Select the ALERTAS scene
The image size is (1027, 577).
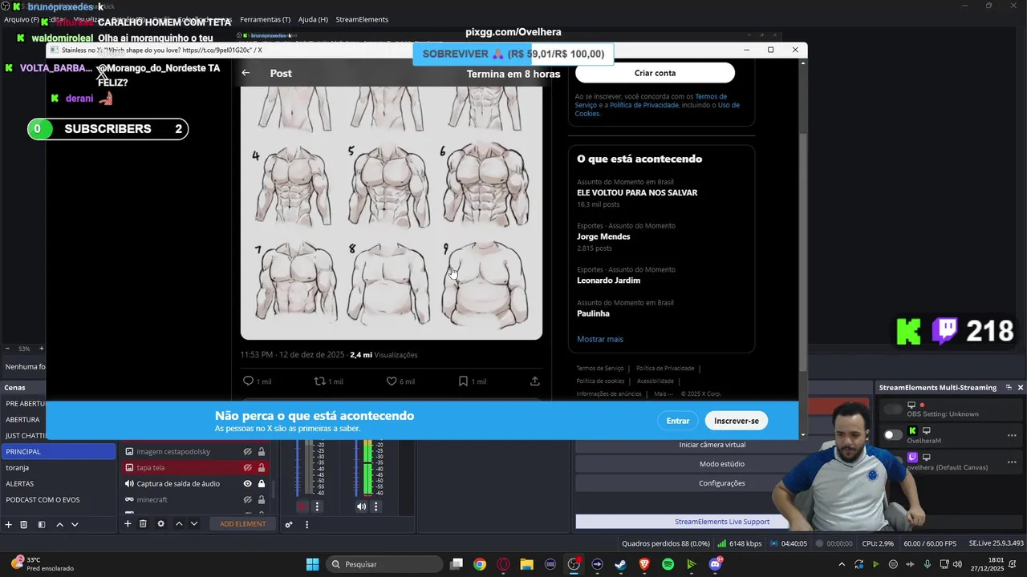point(58,483)
